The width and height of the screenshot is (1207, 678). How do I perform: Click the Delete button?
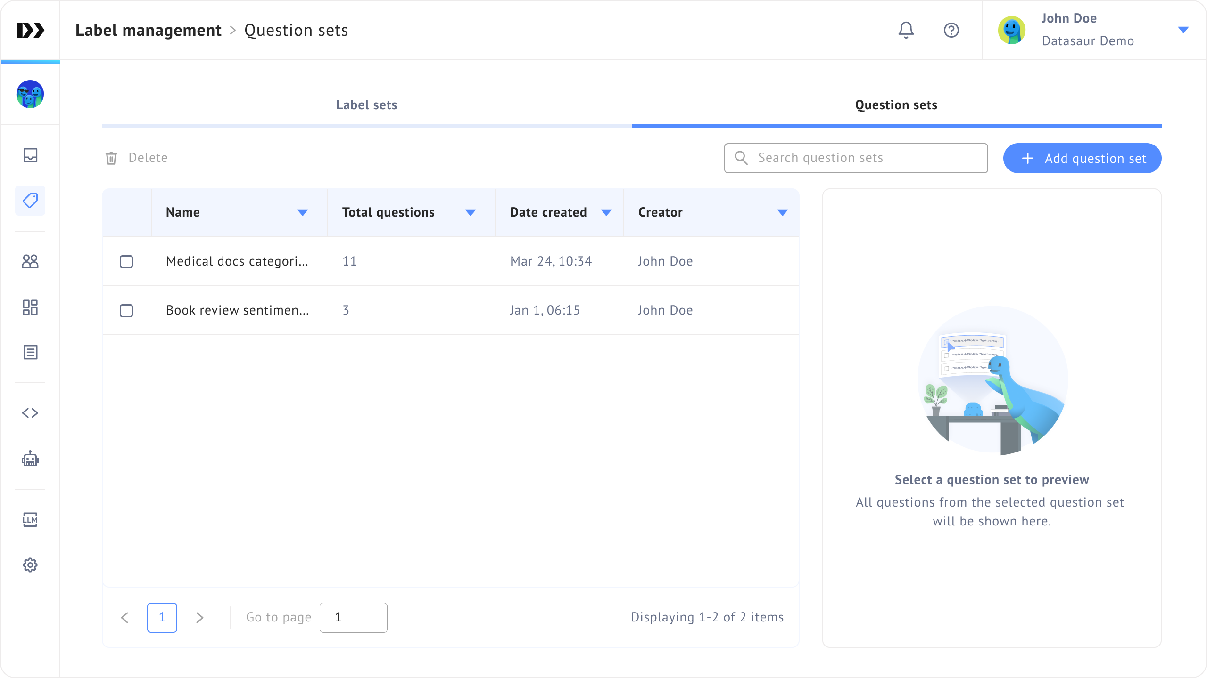137,158
